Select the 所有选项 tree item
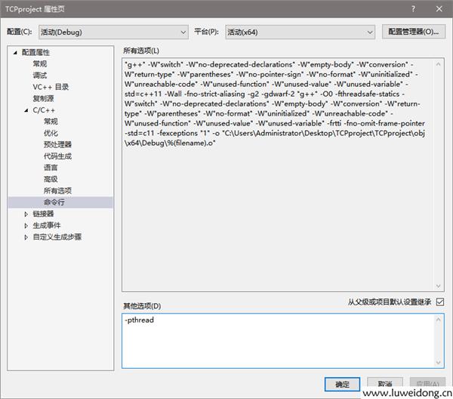The image size is (453, 399). [57, 190]
